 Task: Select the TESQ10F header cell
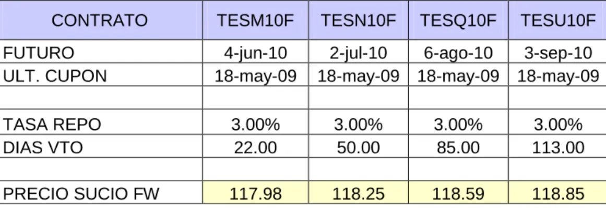(x=458, y=20)
